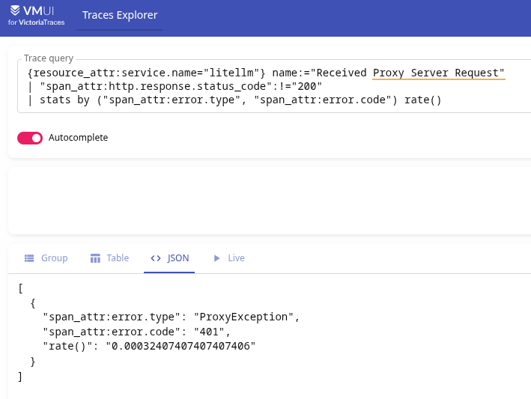Click the VMUI VictoriaTraces logo
The image size is (531, 399).
coord(36,15)
